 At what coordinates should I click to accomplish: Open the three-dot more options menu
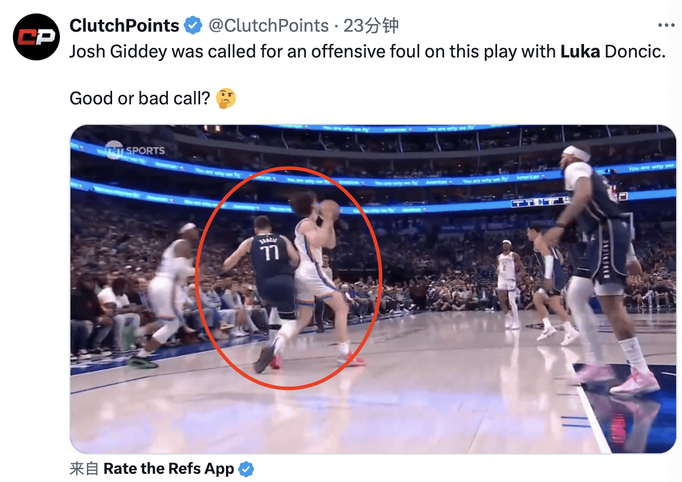[x=666, y=26]
